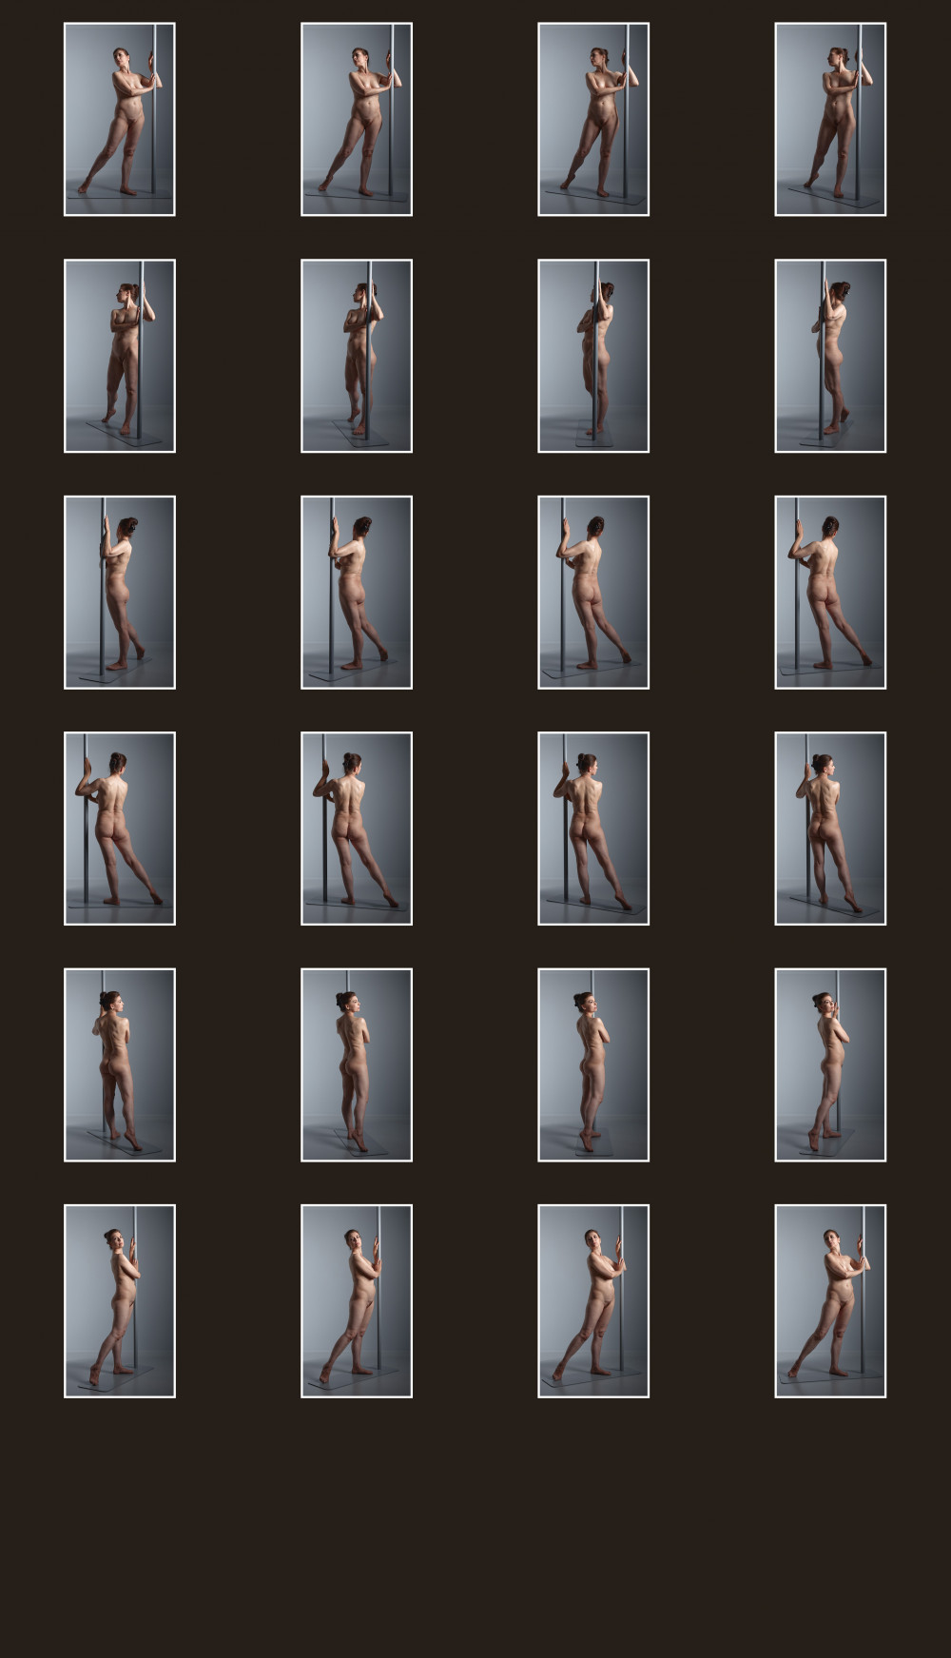This screenshot has width=951, height=1658.
Task: Open first thumbnail in the third row
Action: coord(120,593)
